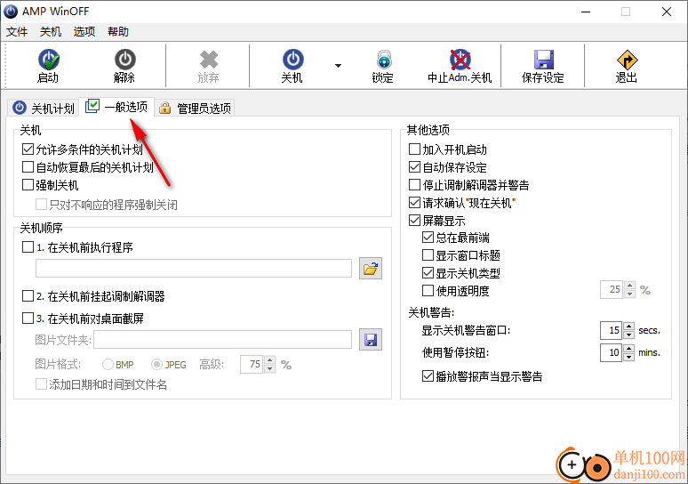
Task: Select the 一般选项 tab
Action: point(116,107)
